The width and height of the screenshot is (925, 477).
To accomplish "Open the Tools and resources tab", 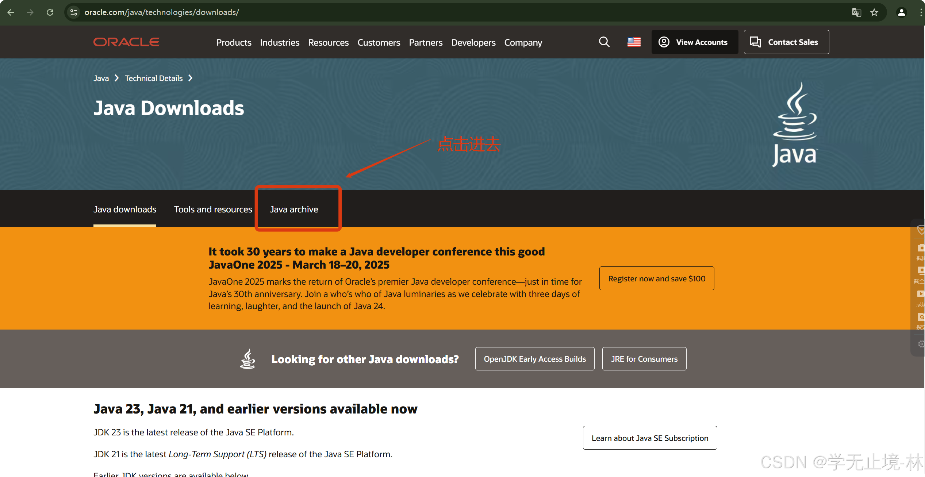I will (213, 209).
